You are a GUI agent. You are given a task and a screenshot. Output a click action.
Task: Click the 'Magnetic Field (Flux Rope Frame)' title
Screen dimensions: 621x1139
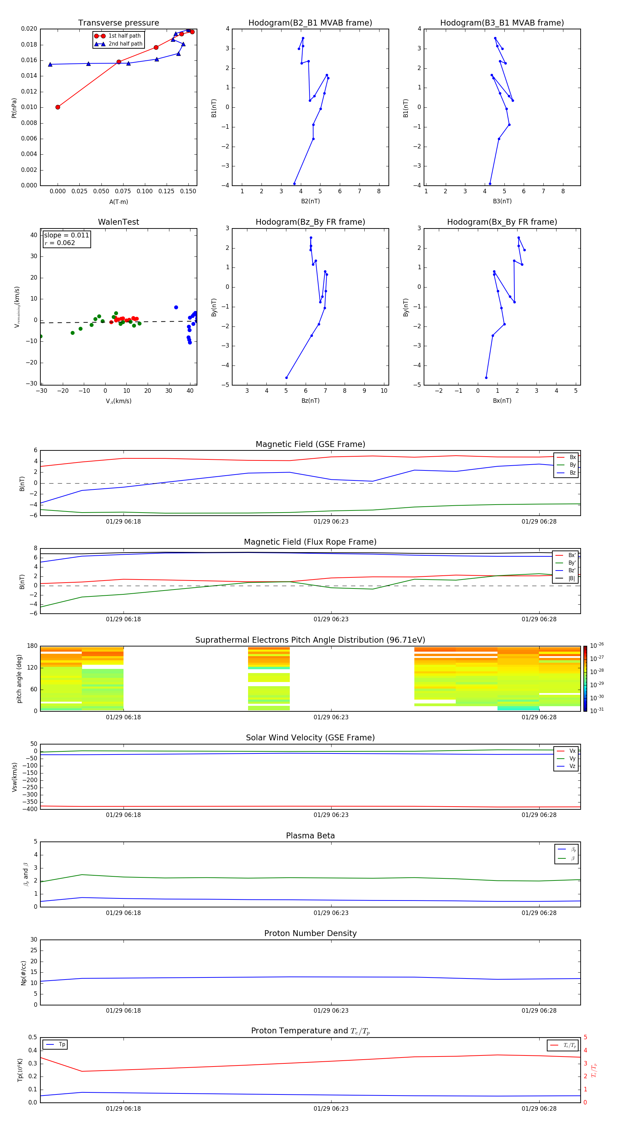click(310, 542)
